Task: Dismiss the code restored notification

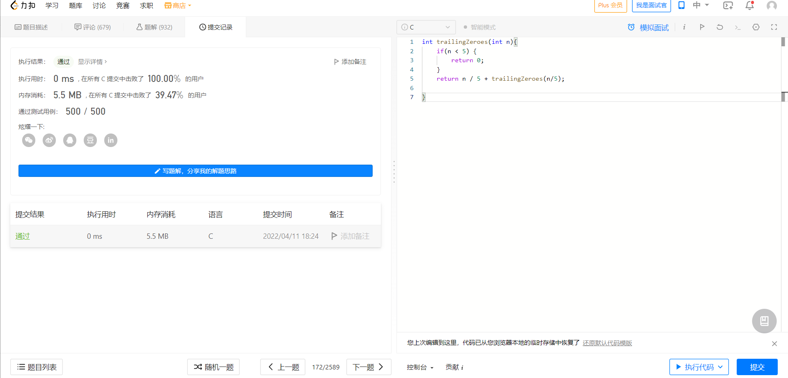Action: pyautogui.click(x=774, y=344)
